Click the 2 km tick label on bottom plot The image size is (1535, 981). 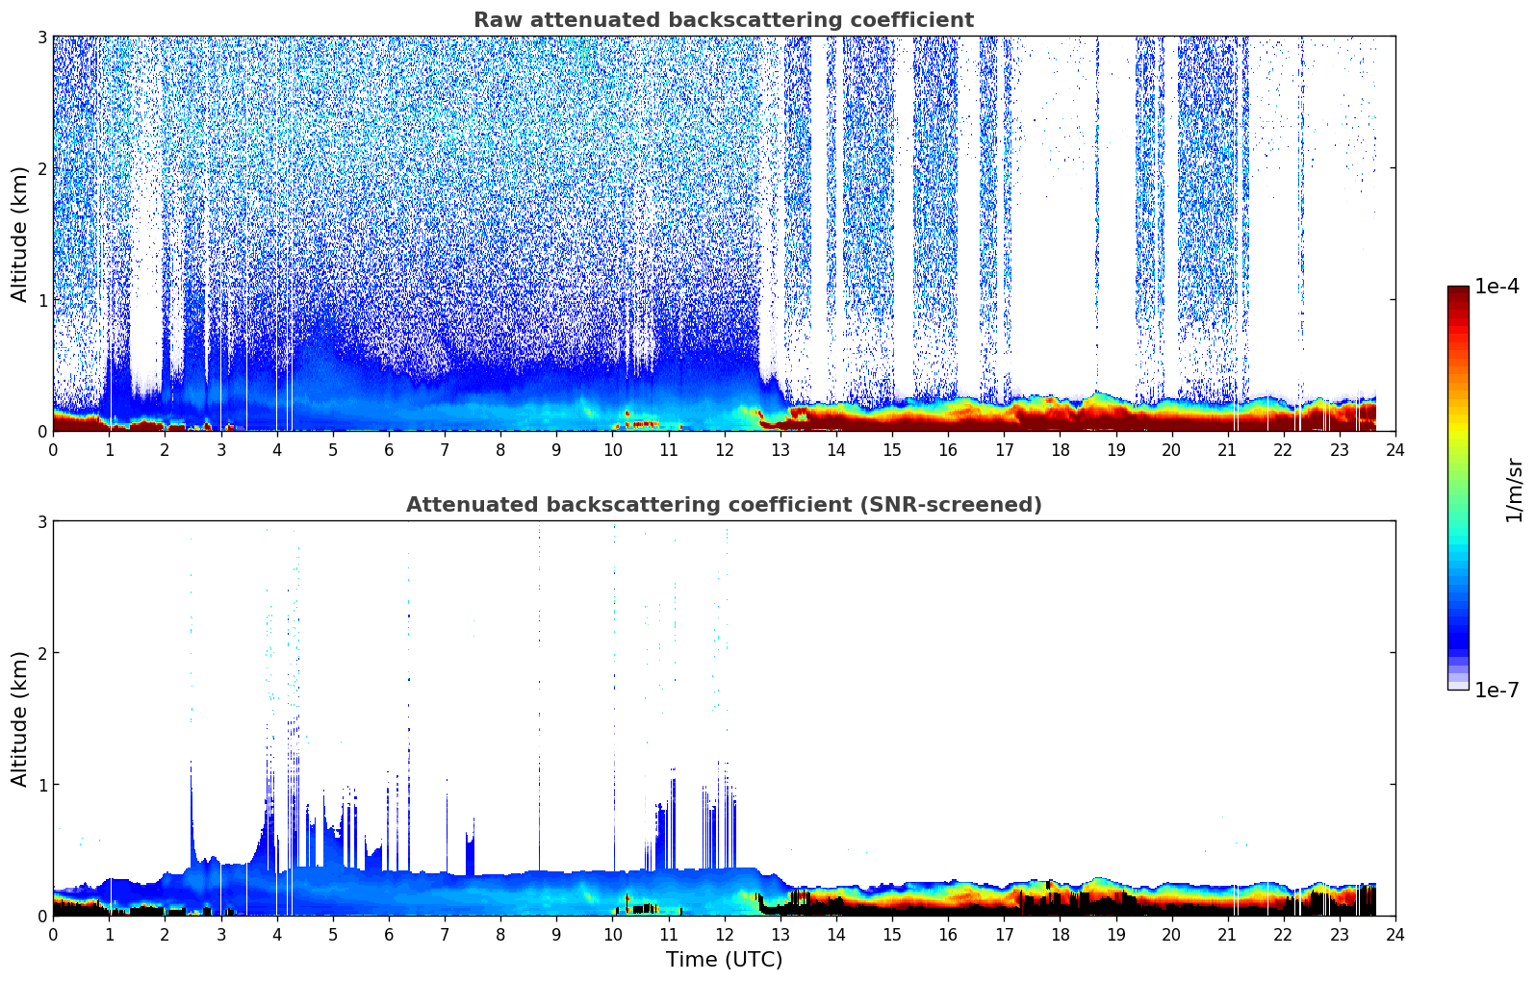(41, 653)
